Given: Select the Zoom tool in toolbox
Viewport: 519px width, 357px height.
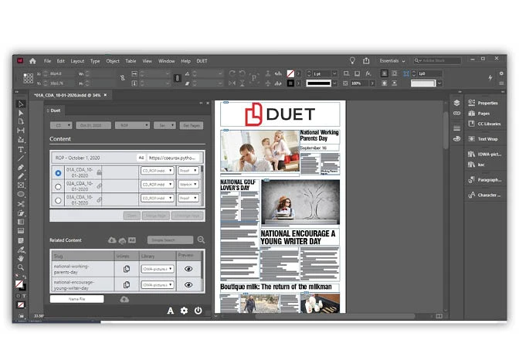Looking at the screenshot, I should click(x=21, y=267).
